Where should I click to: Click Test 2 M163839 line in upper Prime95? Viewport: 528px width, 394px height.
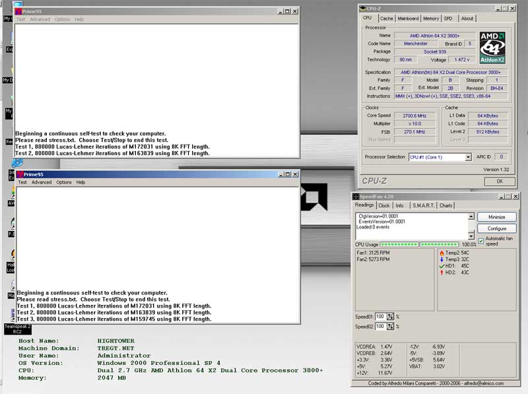click(x=112, y=153)
